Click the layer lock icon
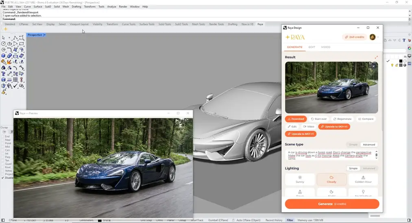The image size is (412, 223). tap(396, 65)
